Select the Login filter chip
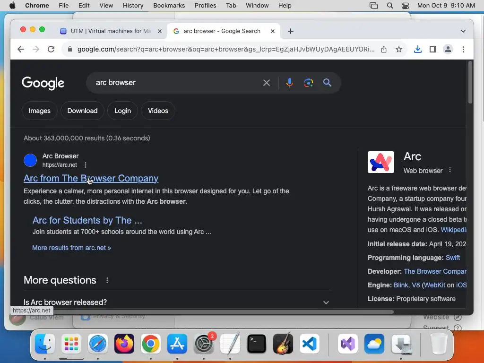The height and width of the screenshot is (363, 484). click(122, 111)
